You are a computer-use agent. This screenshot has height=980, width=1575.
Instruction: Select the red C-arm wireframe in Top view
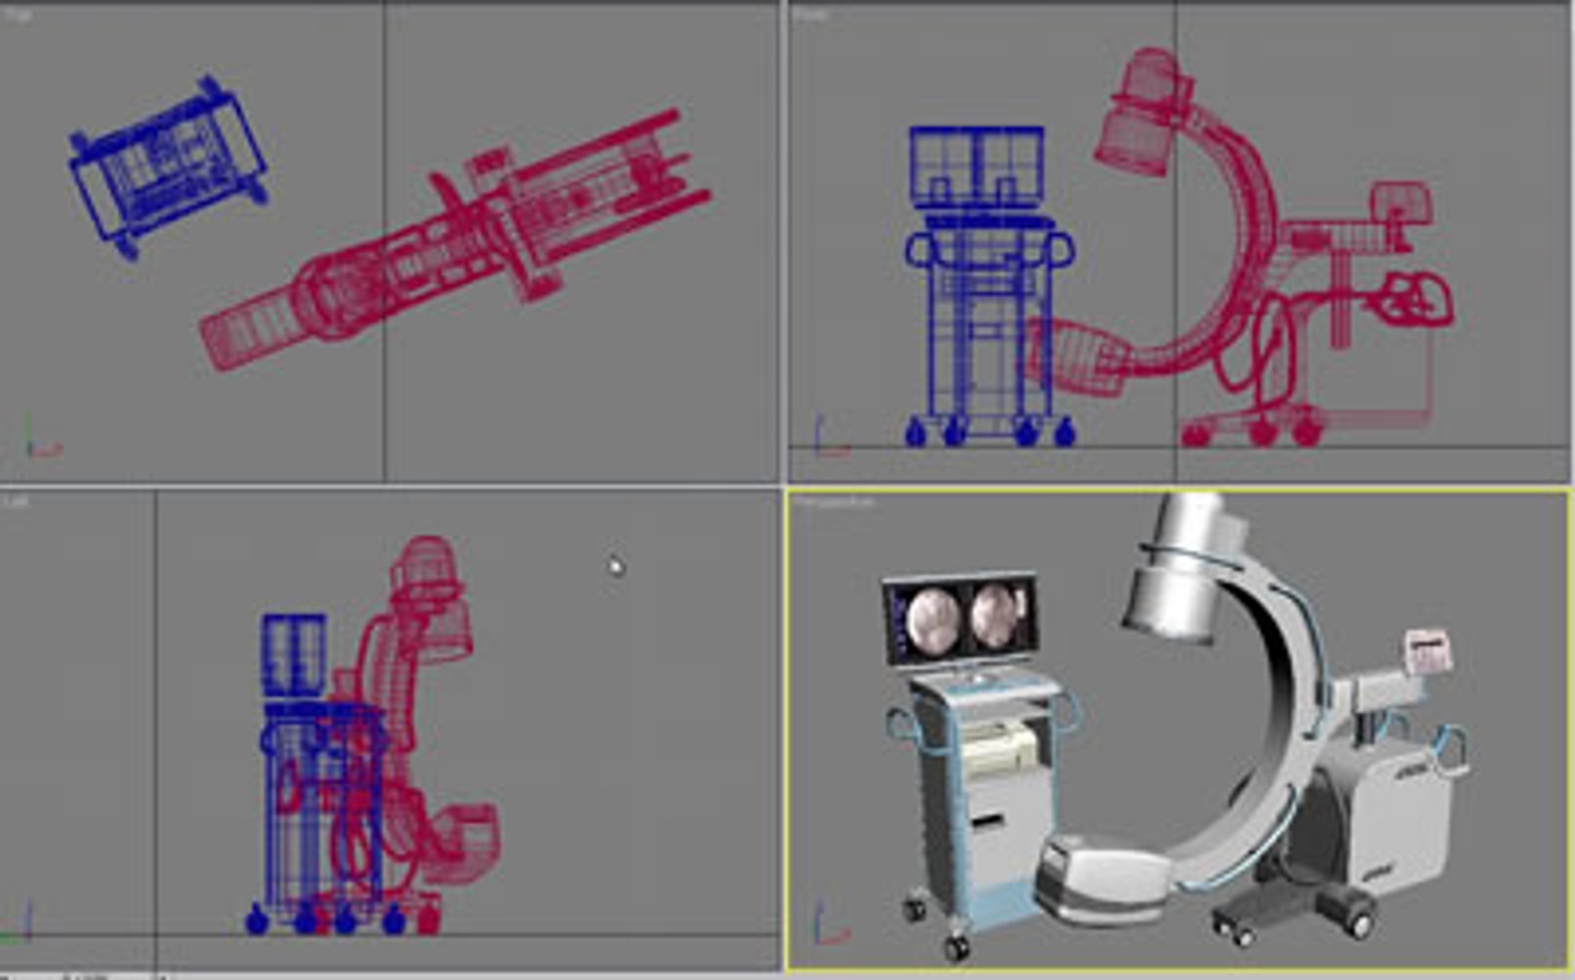454,240
